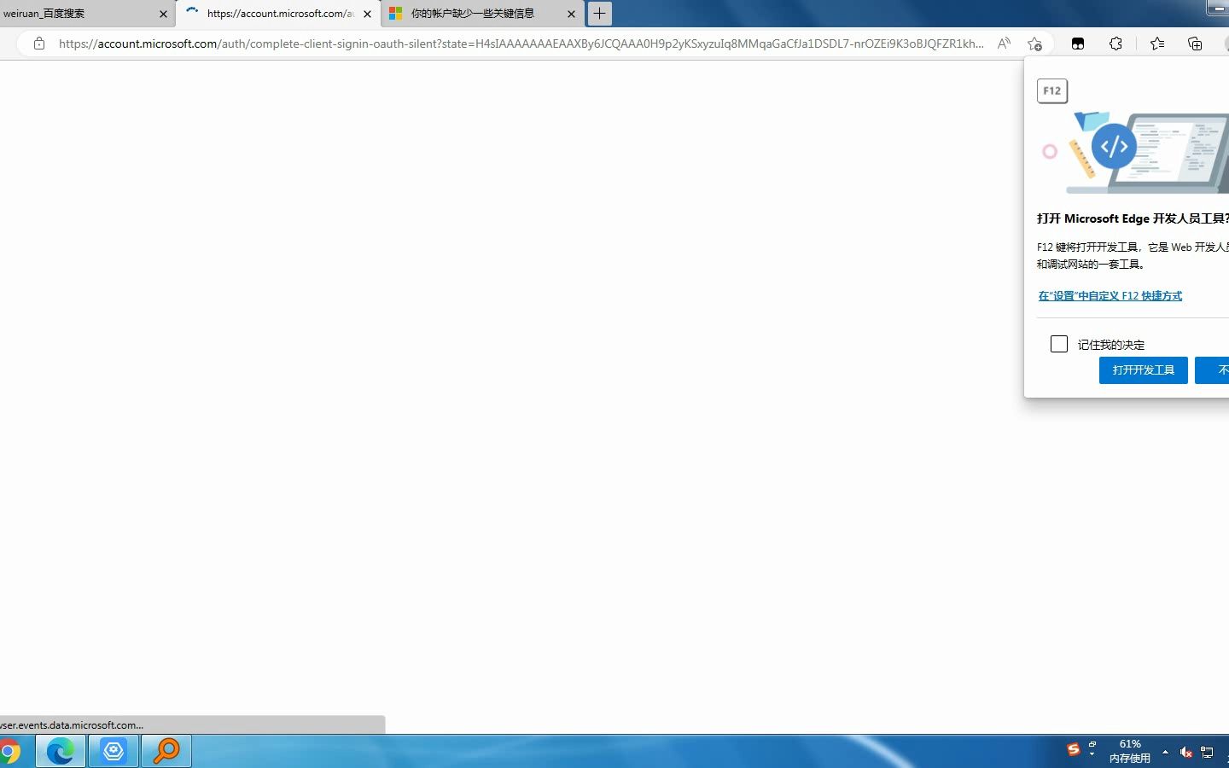Open Microsoft Edge from the taskbar
Viewport: 1229px width, 768px height.
61,752
